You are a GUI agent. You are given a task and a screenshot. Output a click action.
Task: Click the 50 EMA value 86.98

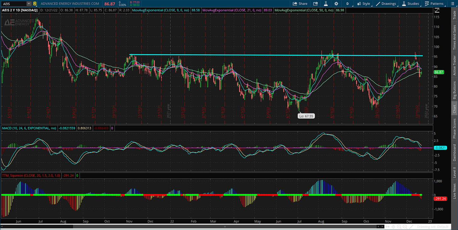(340, 10)
